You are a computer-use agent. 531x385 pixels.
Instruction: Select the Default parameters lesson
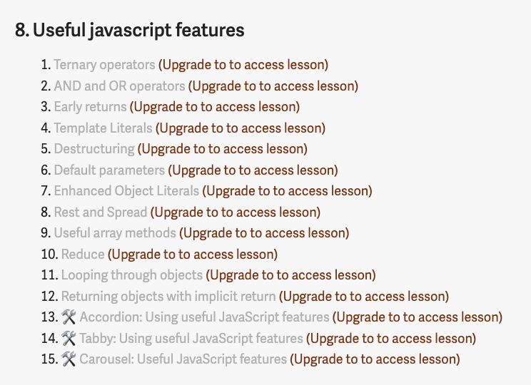click(109, 170)
